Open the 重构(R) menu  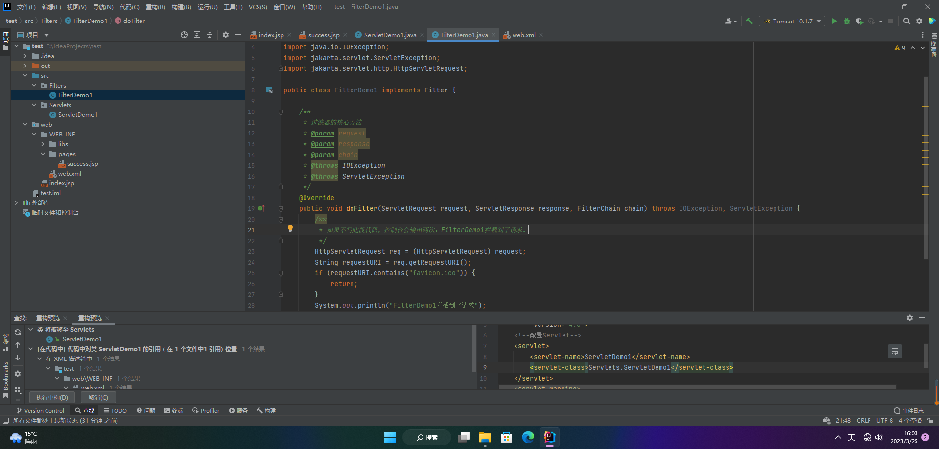click(x=155, y=7)
